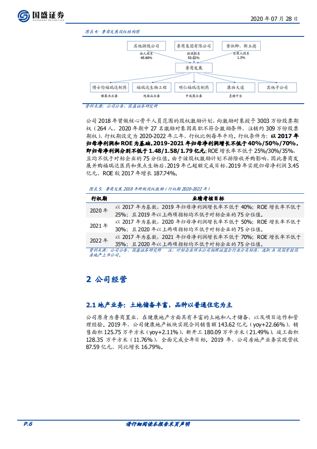Click the 化妆品业务 label
Screen dimensions: 317x449
pyautogui.click(x=152, y=96)
